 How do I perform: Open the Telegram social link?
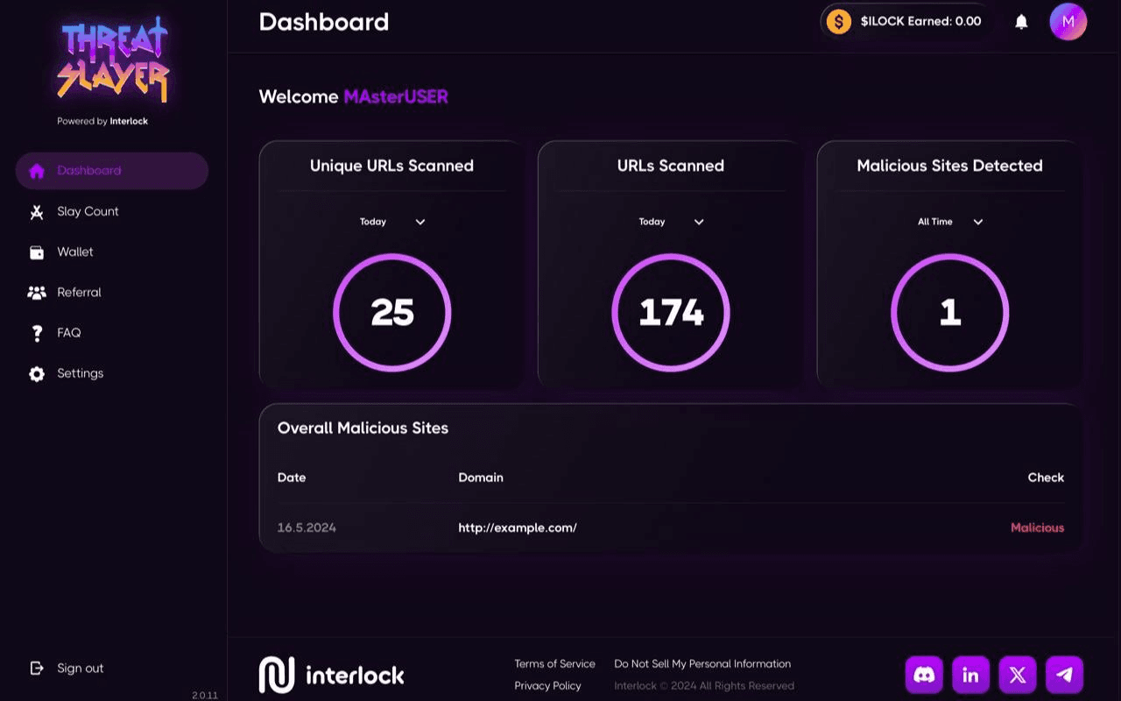(x=1064, y=675)
